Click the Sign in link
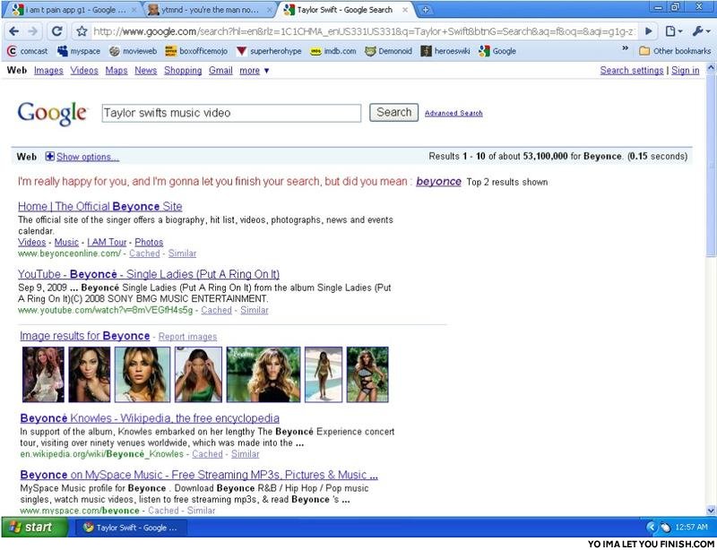Screen dimensions: 717x550 pos(685,71)
